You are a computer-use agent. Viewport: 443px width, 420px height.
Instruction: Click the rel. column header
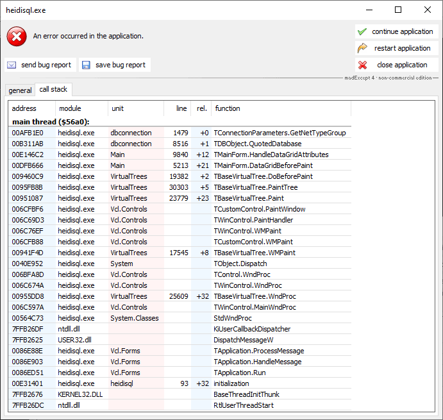tap(201, 108)
